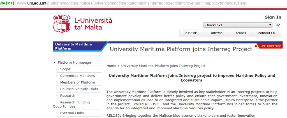Open Research Funding Opportunities sidebar link
Image resolution: width=287 pixels, height=118 pixels.
(x=71, y=104)
